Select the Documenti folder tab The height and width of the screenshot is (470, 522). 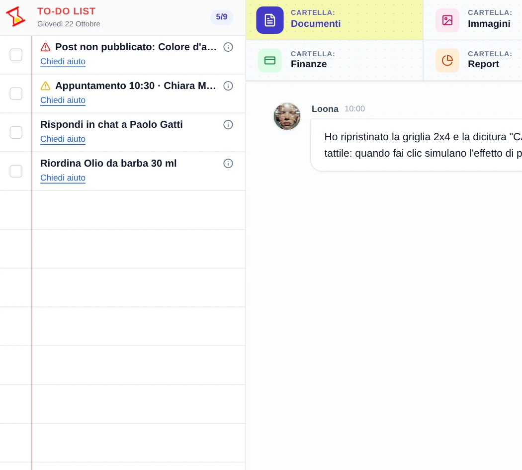tap(335, 20)
